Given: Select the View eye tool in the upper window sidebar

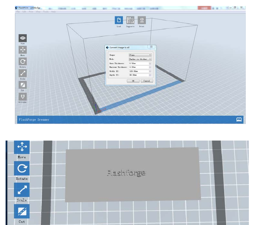Looking at the screenshot, I should 23,38.
